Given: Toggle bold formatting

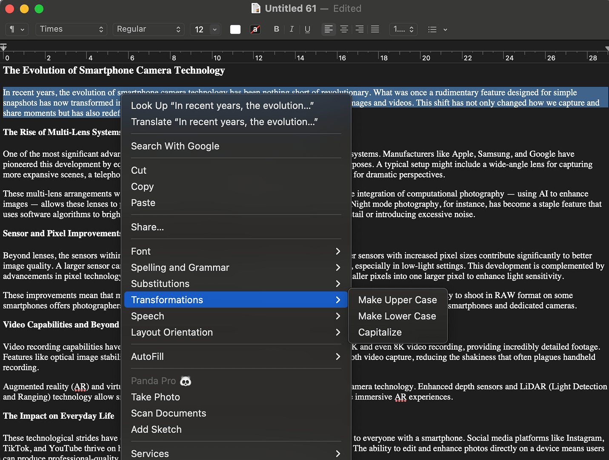Looking at the screenshot, I should click(276, 29).
